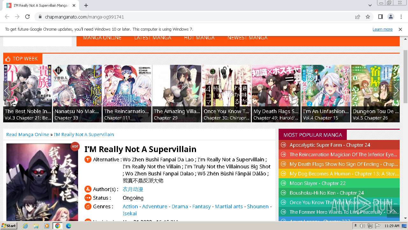Open The Reincarnation Magician popular entry
The width and height of the screenshot is (408, 230).
click(344, 155)
